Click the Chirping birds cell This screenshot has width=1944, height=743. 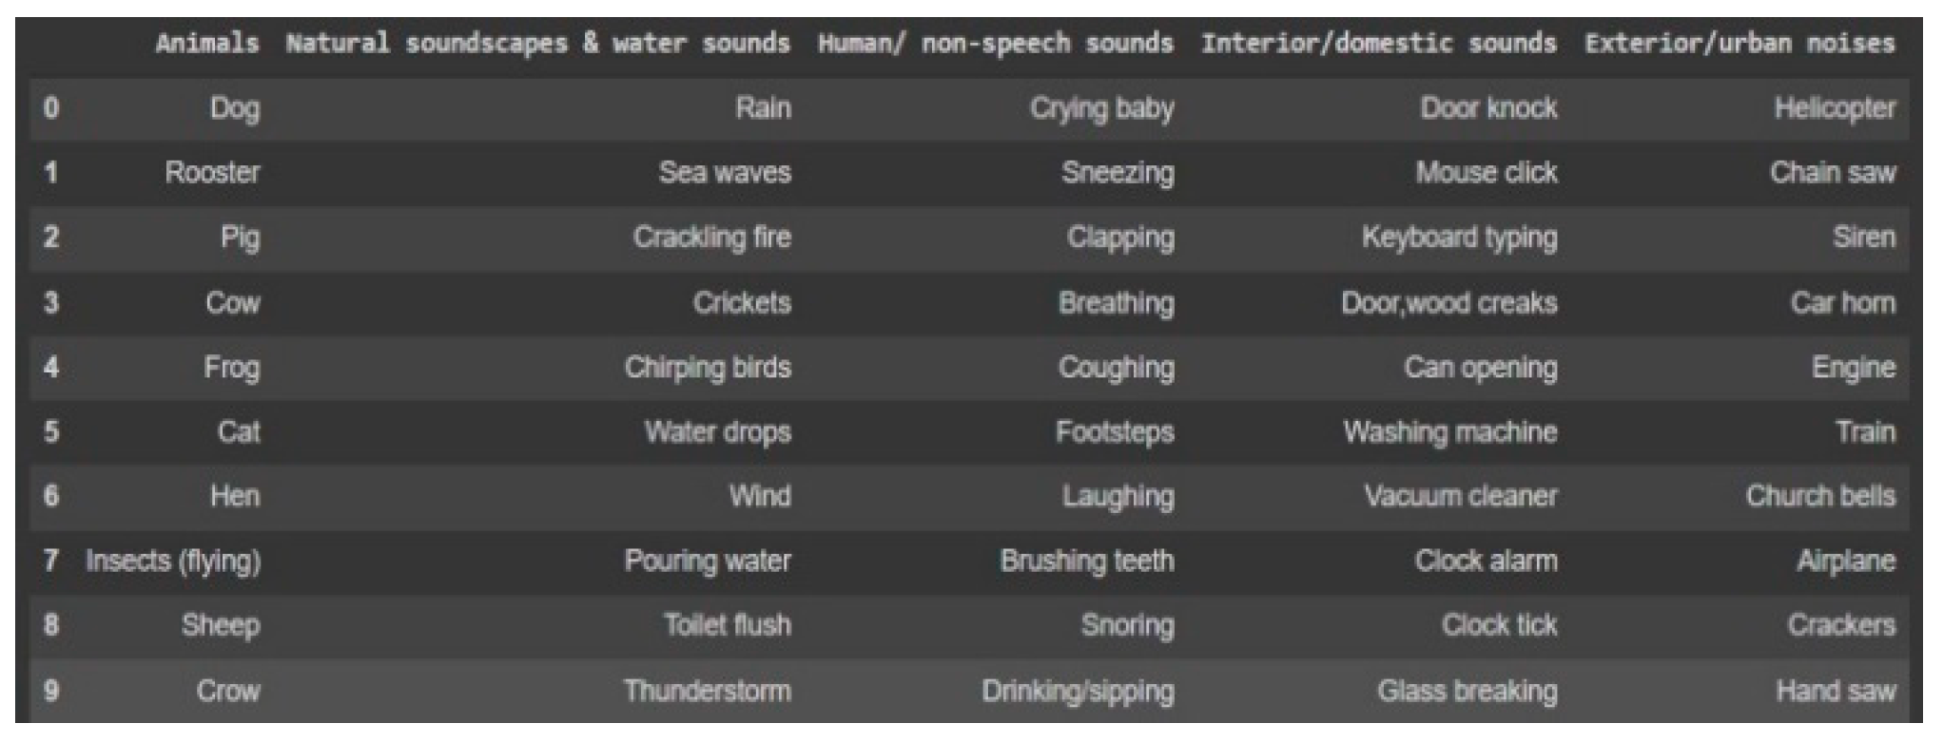point(708,368)
